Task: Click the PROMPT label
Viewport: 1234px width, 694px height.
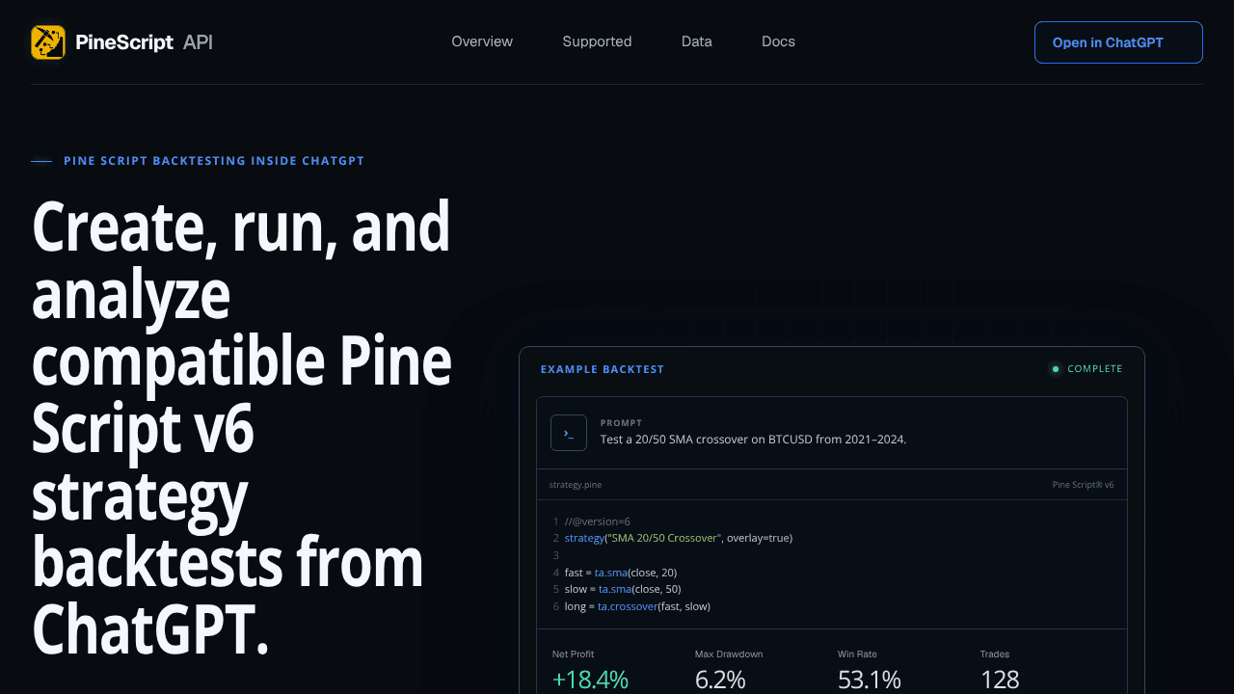Action: tap(621, 423)
